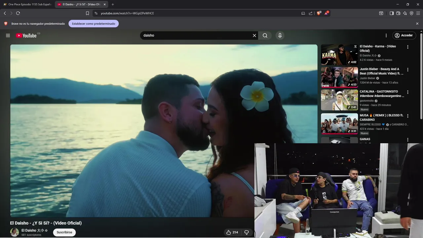Share this page via share icon
This screenshot has width=423, height=238.
[x=311, y=13]
